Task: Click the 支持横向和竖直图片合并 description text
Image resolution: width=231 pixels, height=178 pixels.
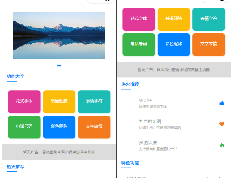Action: (158, 149)
